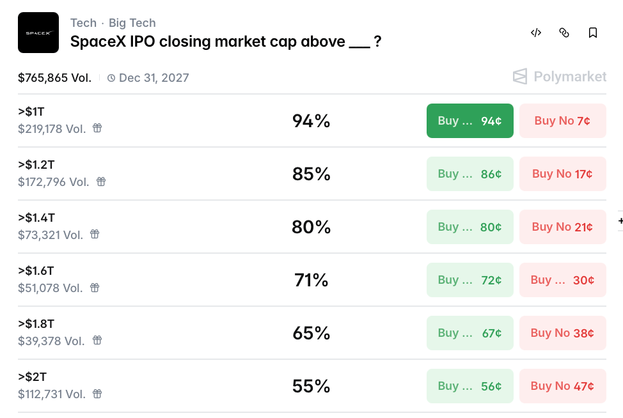Buy No at 47¢ for >$2T
The height and width of the screenshot is (418, 623).
[x=562, y=386]
